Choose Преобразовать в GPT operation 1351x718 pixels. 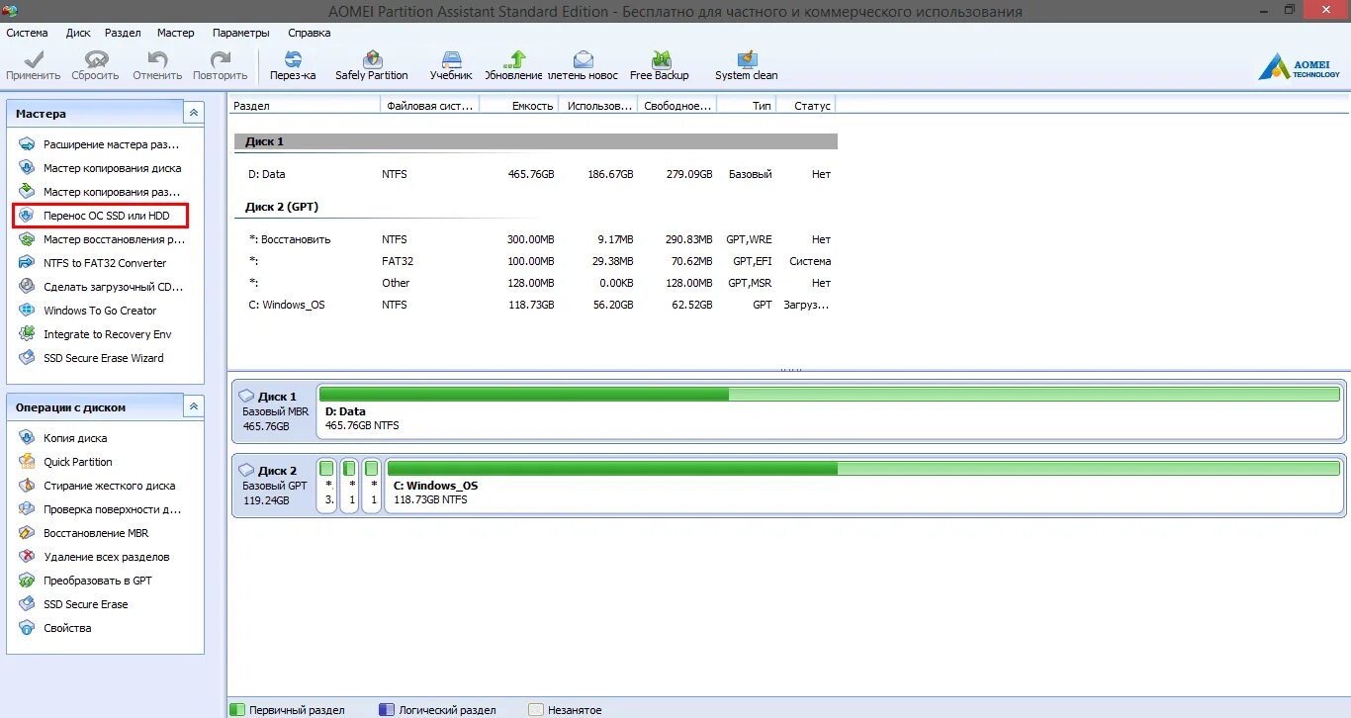point(86,581)
